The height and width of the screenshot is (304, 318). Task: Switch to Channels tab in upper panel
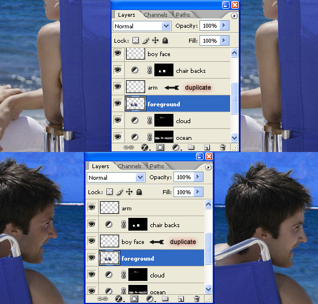coord(156,15)
